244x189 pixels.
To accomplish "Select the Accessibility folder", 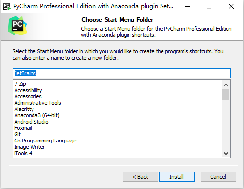I will pyautogui.click(x=28, y=90).
